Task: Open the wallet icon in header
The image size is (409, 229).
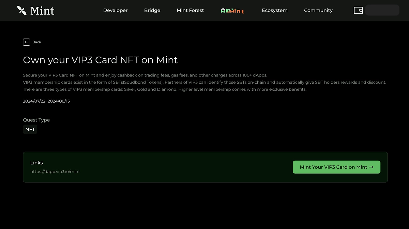Action: [x=358, y=10]
